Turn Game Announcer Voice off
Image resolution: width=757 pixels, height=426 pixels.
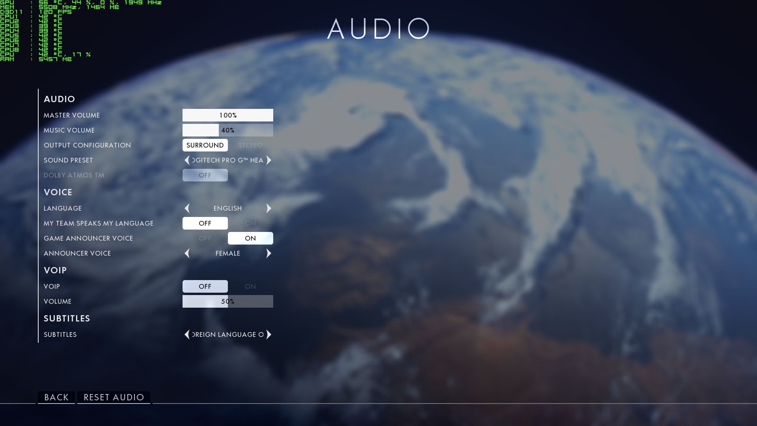[205, 238]
